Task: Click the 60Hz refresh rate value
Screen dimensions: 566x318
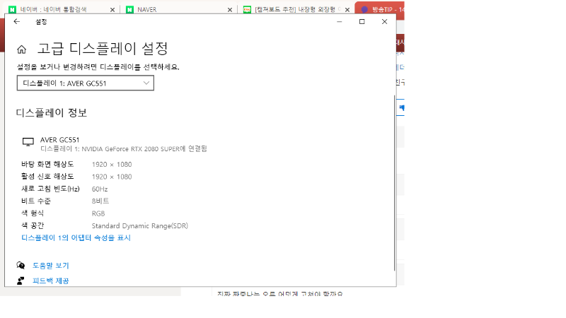Action: pyautogui.click(x=100, y=189)
